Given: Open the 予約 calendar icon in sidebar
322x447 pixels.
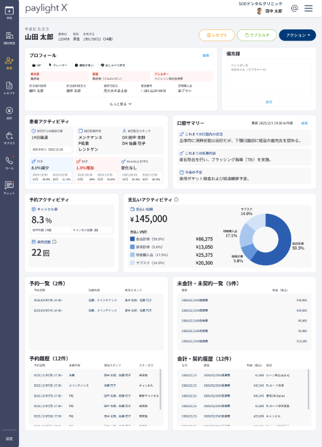Looking at the screenshot, I should 9,11.
